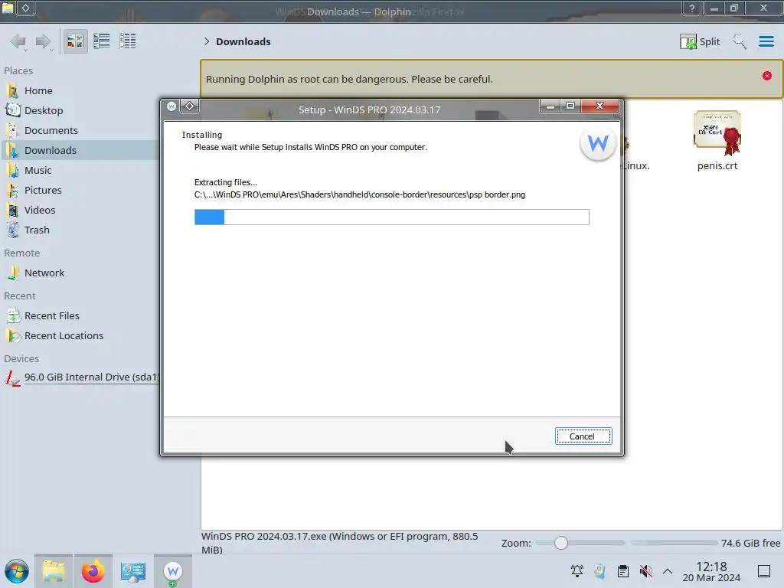This screenshot has width=784, height=588.
Task: Switch Dolphin to Icons view mode
Action: 75,41
